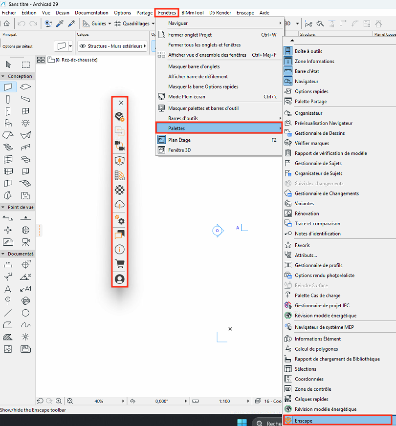Toggle the Quadrillages grid button
This screenshot has width=396, height=426.
coord(132,23)
